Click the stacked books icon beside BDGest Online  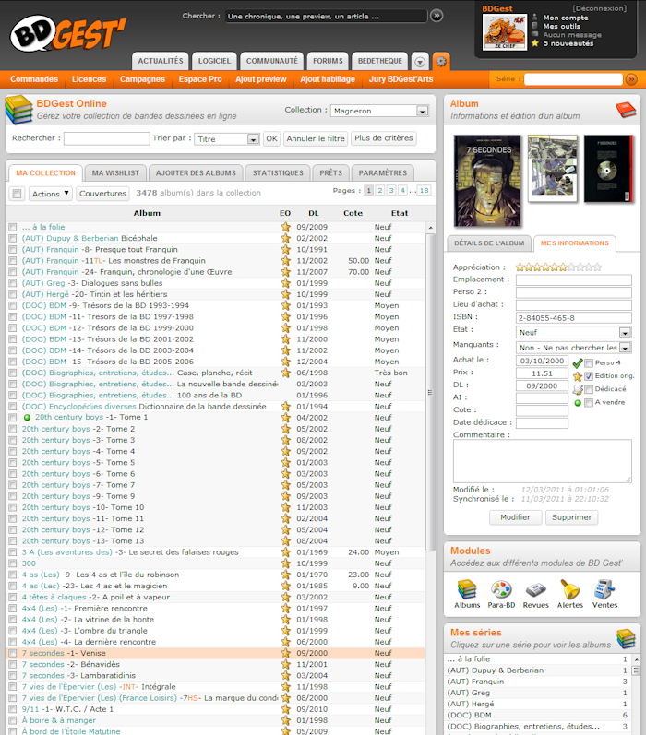point(18,110)
